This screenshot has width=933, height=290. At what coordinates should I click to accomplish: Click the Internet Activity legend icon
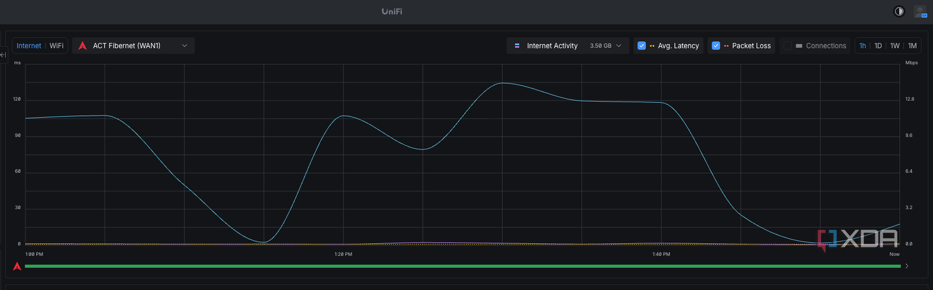517,46
